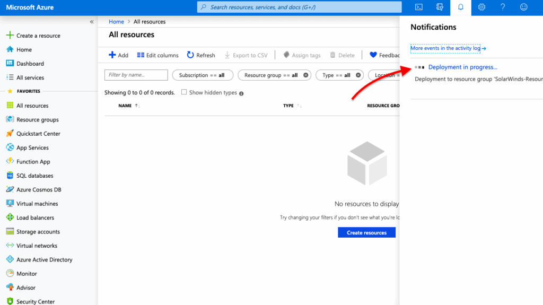
Task: Click the Security Center shield icon
Action: [10, 301]
